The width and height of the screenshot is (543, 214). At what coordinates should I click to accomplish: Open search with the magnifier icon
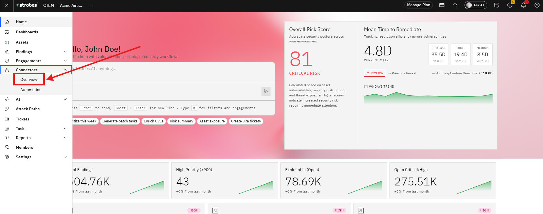(x=455, y=5)
